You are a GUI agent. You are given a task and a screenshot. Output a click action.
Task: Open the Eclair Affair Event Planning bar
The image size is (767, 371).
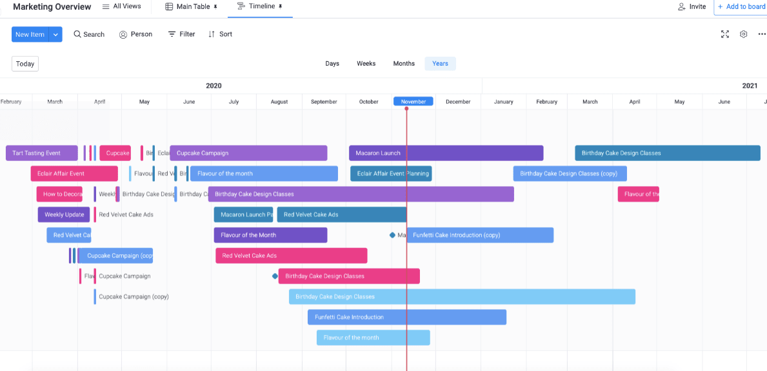tap(391, 173)
